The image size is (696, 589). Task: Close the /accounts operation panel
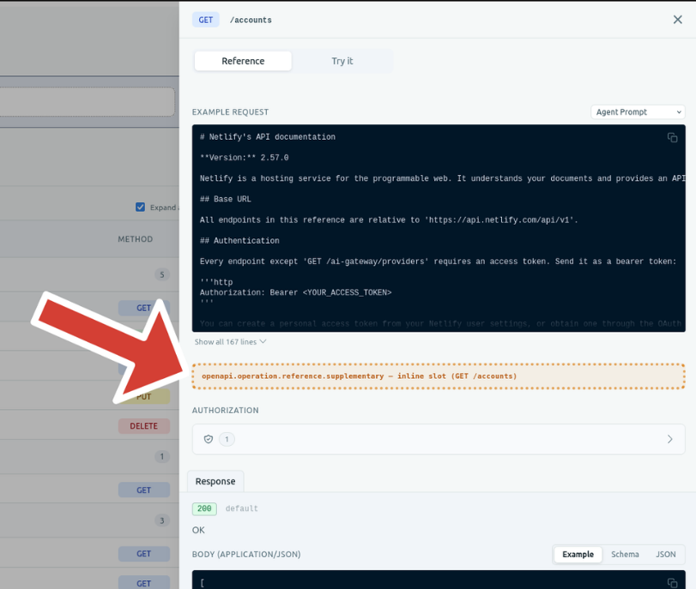point(677,20)
